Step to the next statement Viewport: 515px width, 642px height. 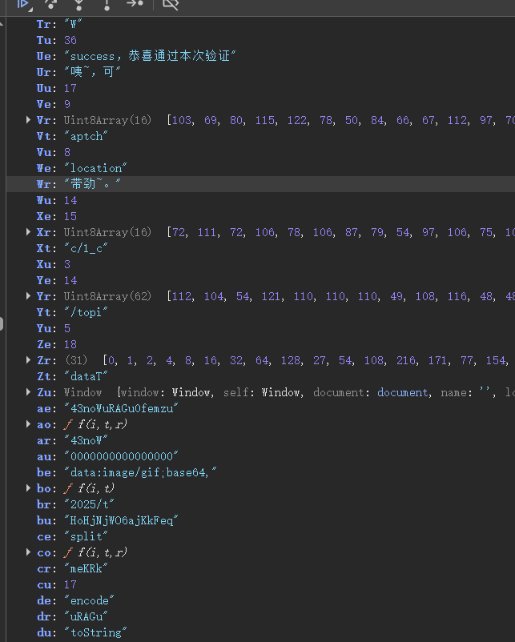(x=135, y=4)
